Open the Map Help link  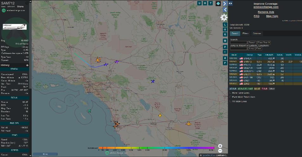(272, 16)
